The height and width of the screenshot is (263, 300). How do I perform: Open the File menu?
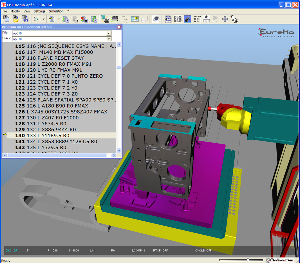[5, 11]
